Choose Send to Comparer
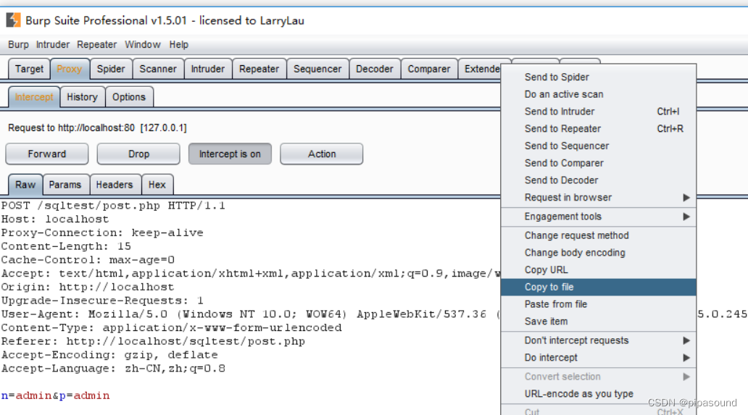 point(598,163)
